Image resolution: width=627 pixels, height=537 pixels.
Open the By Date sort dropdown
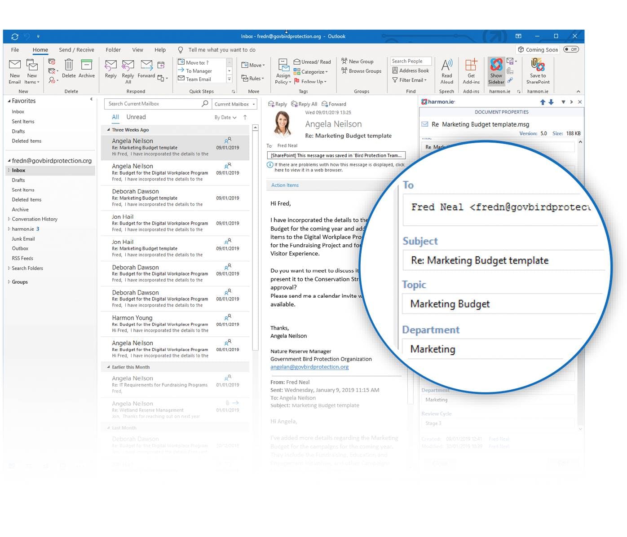coord(225,118)
